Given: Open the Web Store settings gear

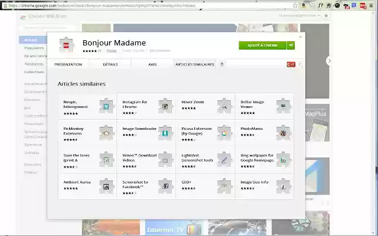Looking at the screenshot, I should [x=326, y=16].
